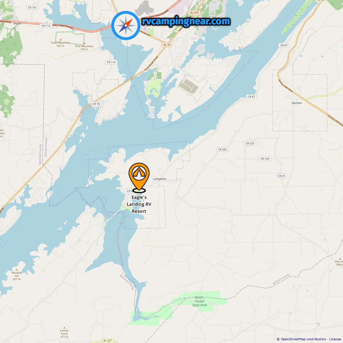Click the Murphy Hill peak marker
The width and height of the screenshot is (343, 343).
[17, 270]
